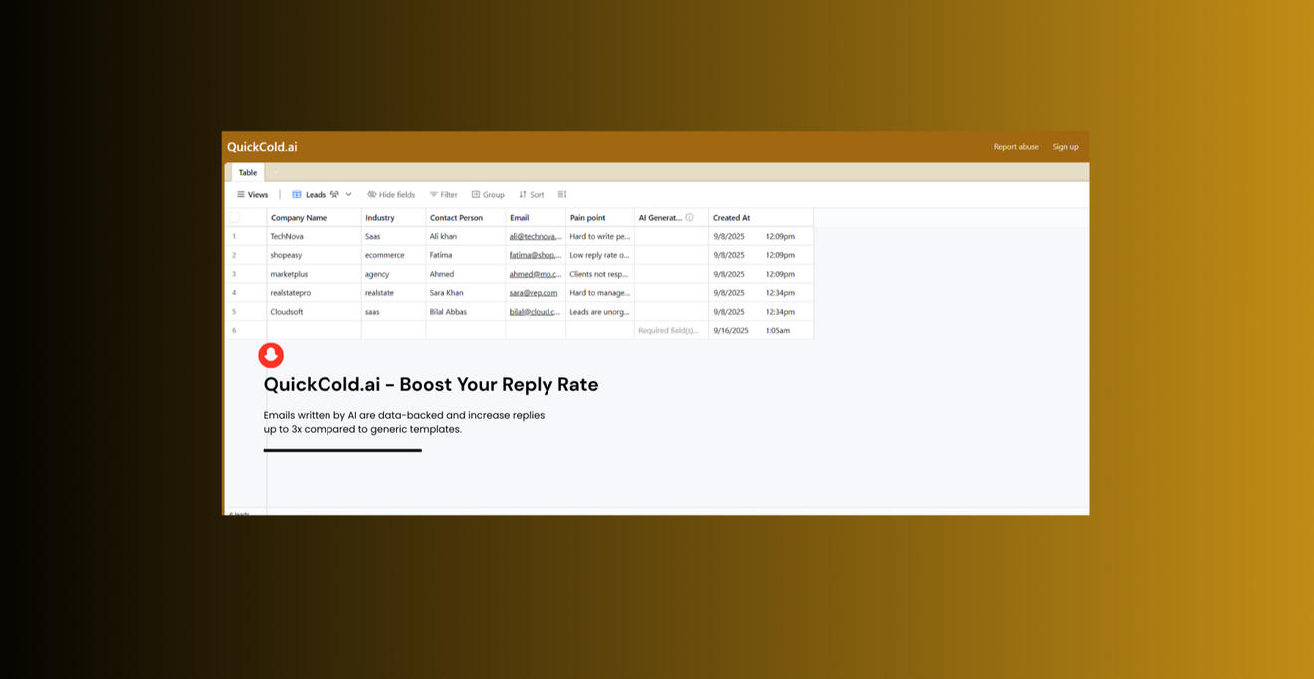Click the AI Generated field info icon

point(689,217)
